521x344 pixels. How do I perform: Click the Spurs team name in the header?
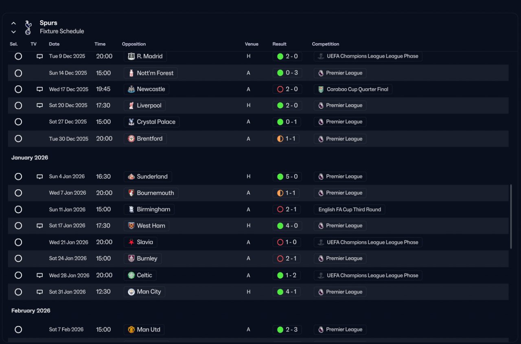coord(48,23)
